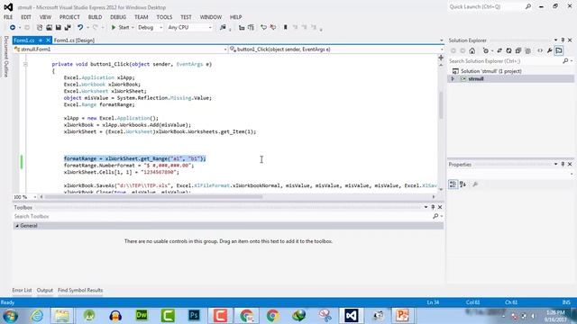Open the Debug configuration dropdown
The width and height of the screenshot is (577, 324).
[x=160, y=28]
